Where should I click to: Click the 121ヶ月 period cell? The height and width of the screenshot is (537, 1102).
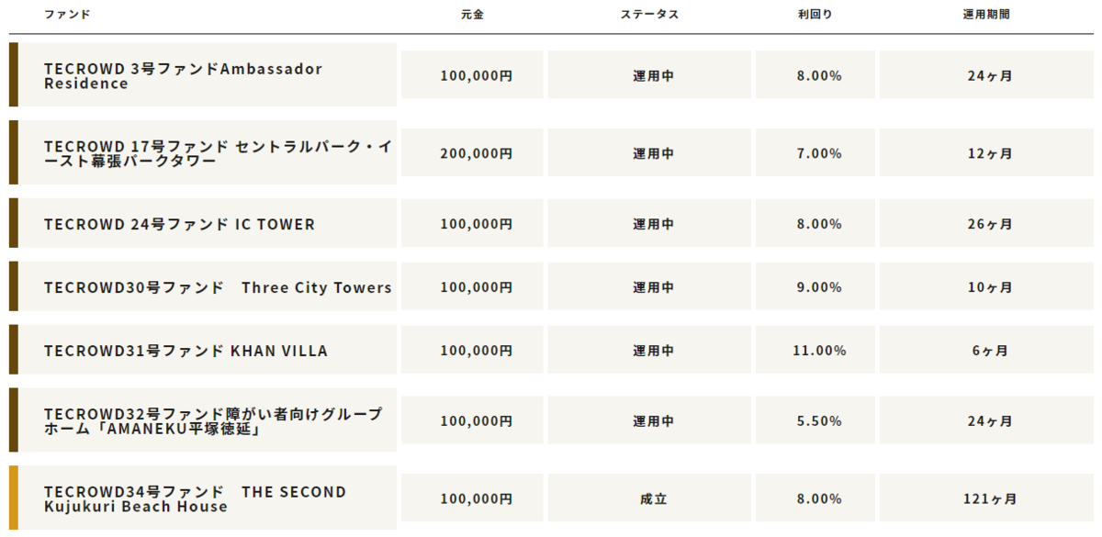click(989, 499)
